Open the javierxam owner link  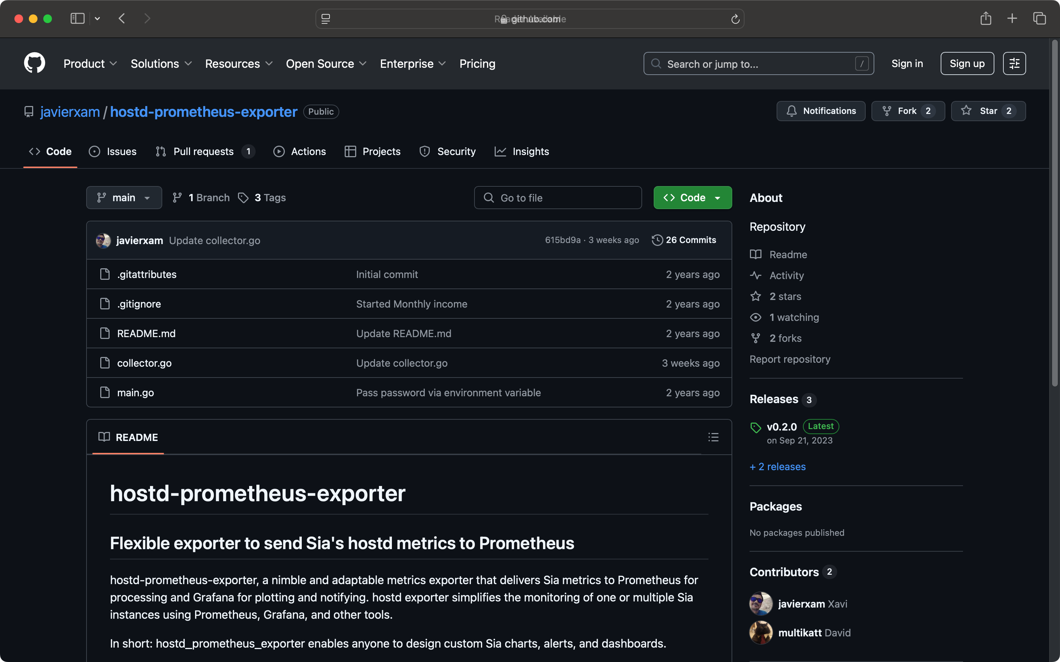[70, 112]
